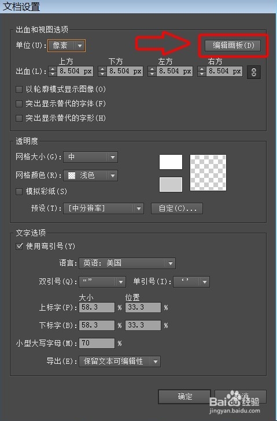Open the 单位 units dropdown
277x421 pixels.
(x=67, y=46)
